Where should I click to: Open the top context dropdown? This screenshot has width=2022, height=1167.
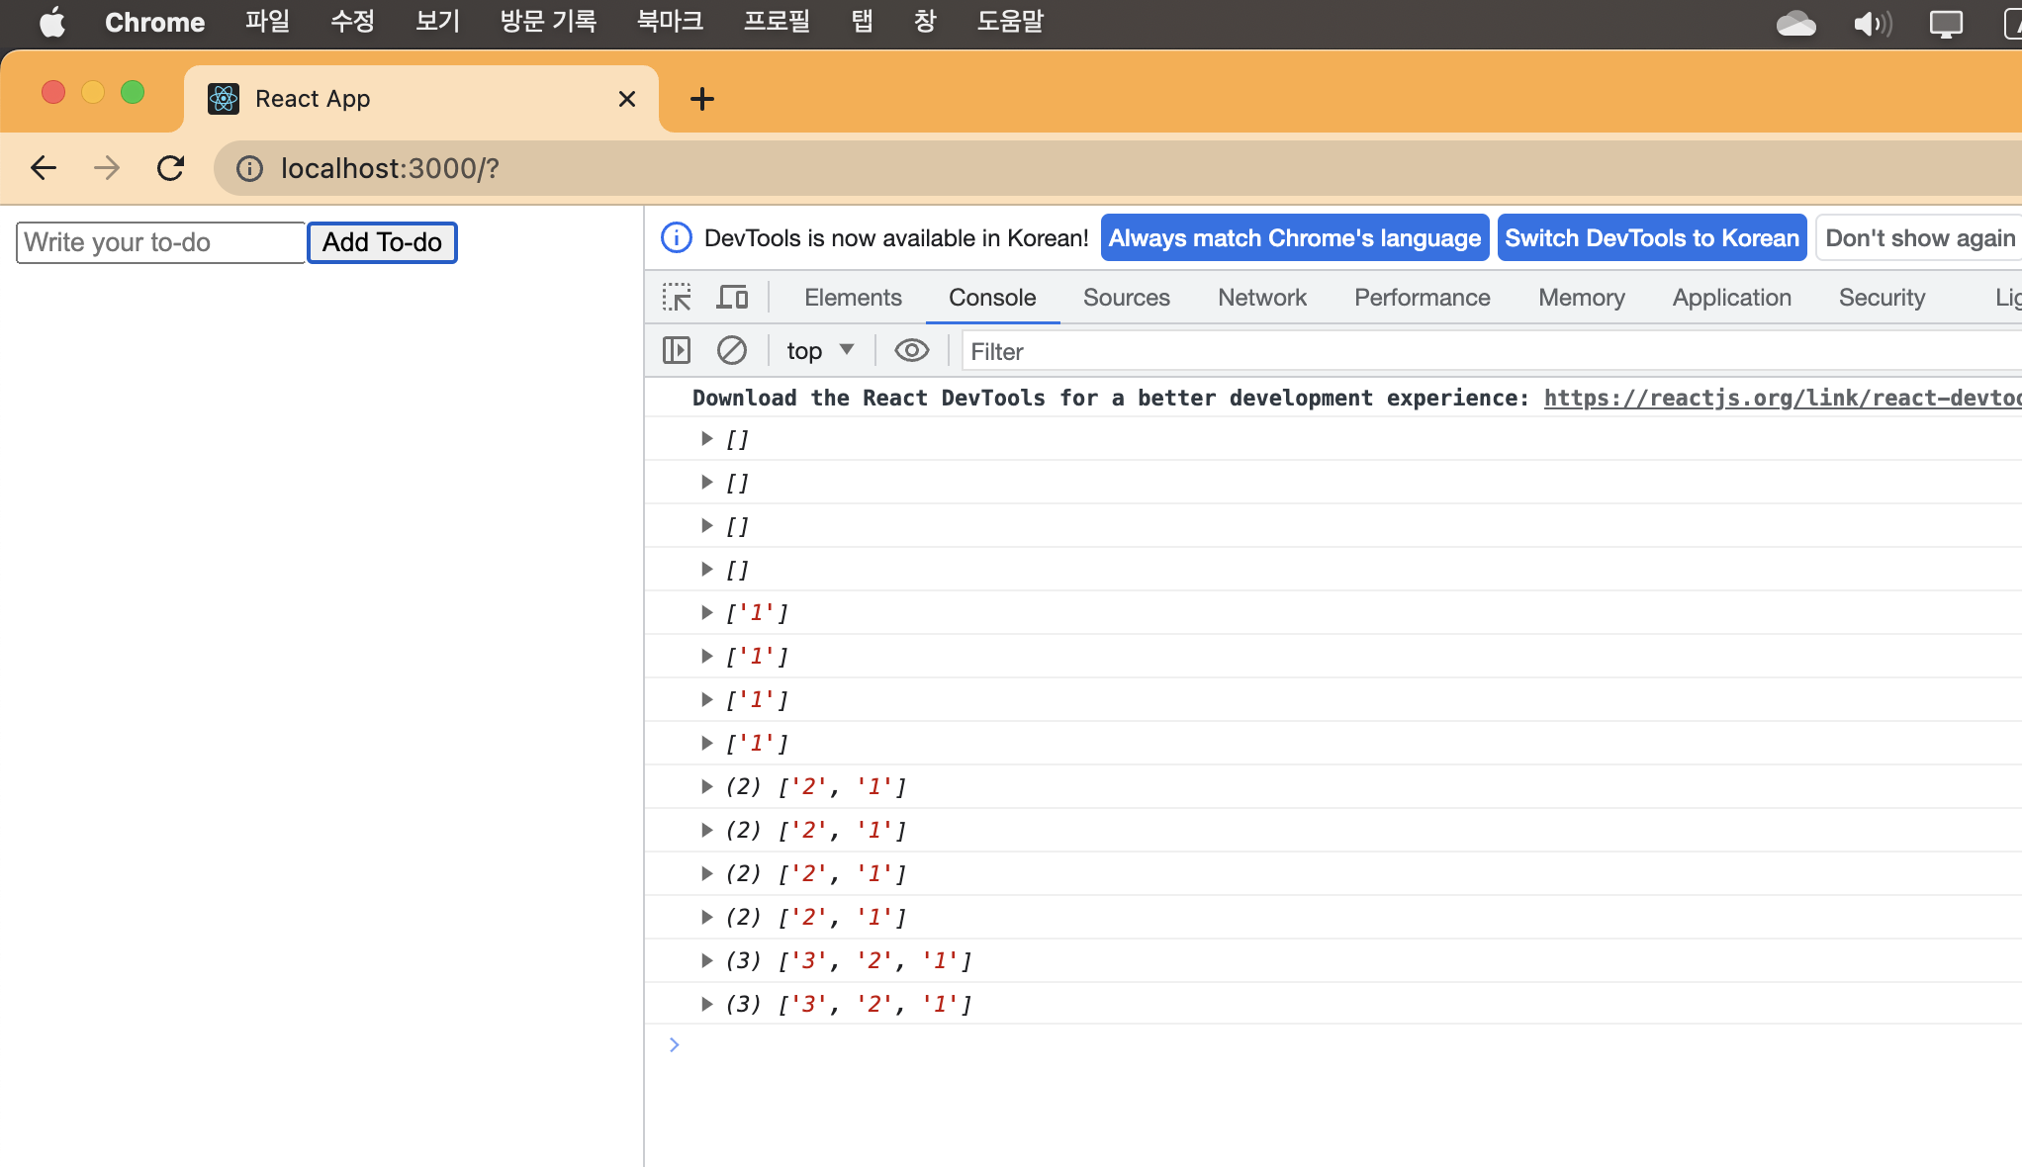[x=819, y=350]
